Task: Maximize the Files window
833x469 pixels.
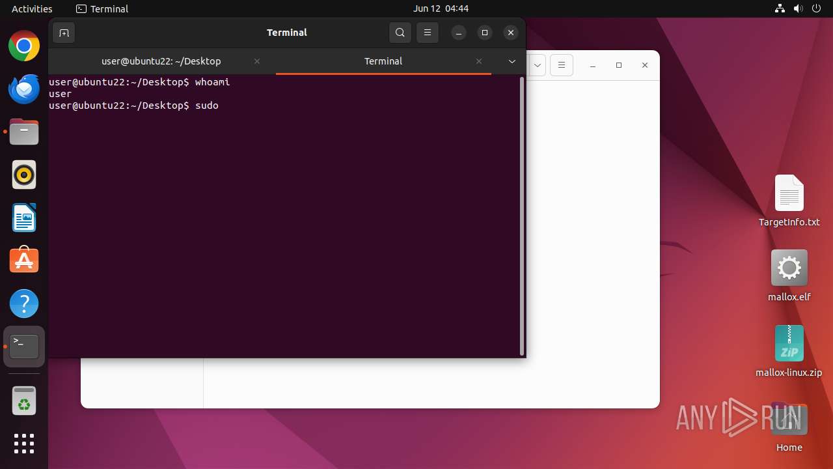Action: click(x=619, y=65)
